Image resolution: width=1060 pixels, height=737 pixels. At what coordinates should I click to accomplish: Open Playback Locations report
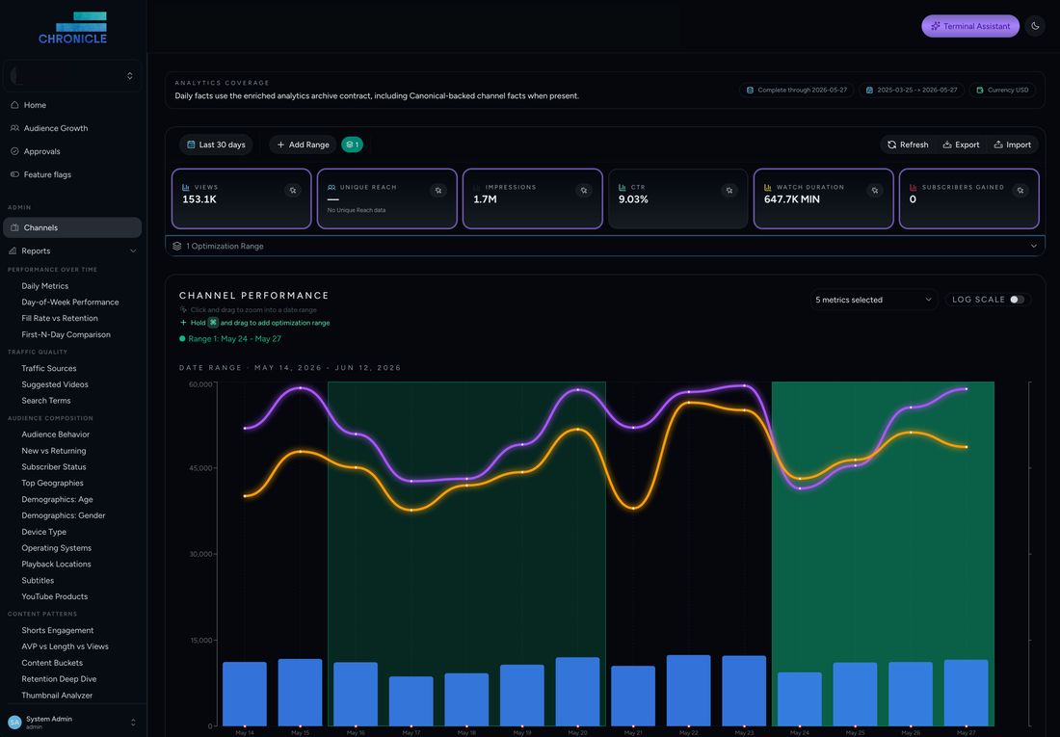click(x=56, y=565)
